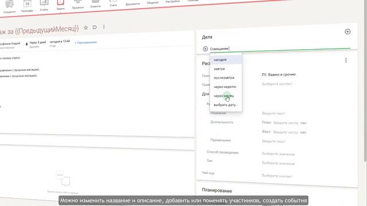The width and height of the screenshot is (367, 206).
Task: Click the priority value 'П1: Важно и срочно'
Action: 279,74
